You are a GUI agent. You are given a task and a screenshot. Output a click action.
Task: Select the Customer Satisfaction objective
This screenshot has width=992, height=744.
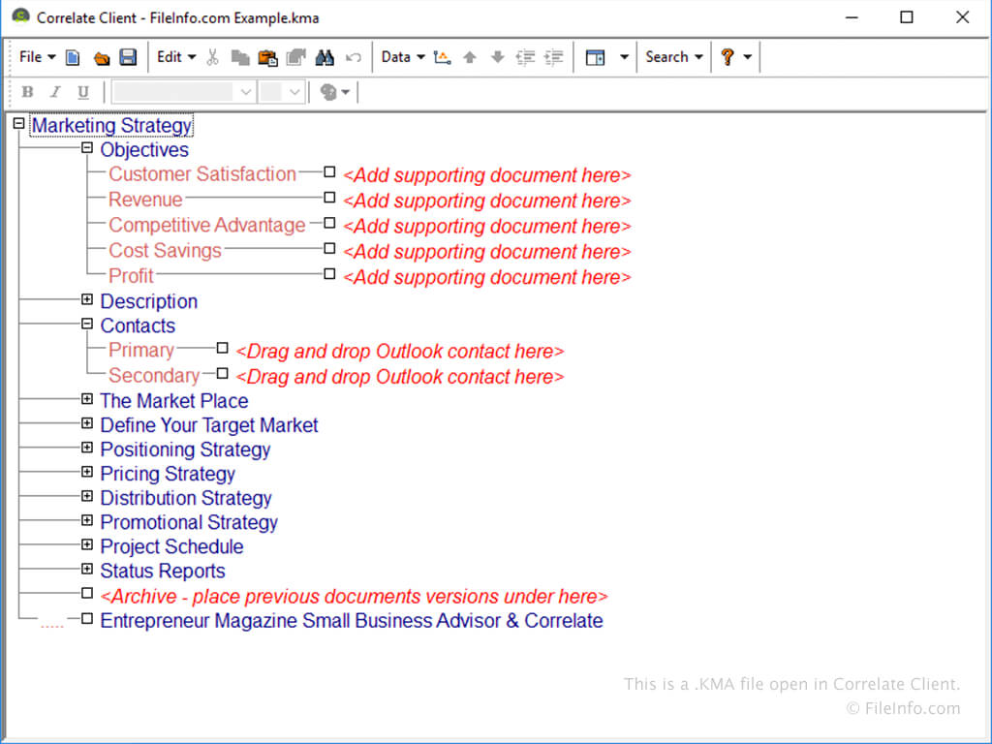coord(202,174)
